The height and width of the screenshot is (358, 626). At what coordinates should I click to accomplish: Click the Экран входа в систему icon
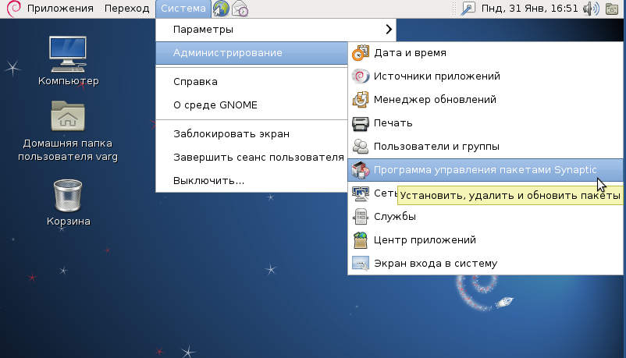tap(361, 264)
